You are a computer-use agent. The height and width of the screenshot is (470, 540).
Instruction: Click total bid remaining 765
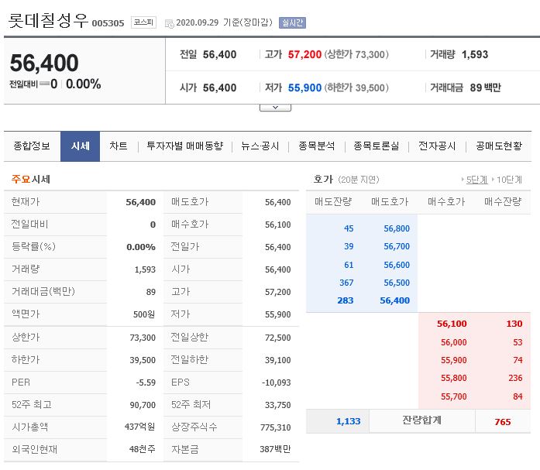point(503,422)
